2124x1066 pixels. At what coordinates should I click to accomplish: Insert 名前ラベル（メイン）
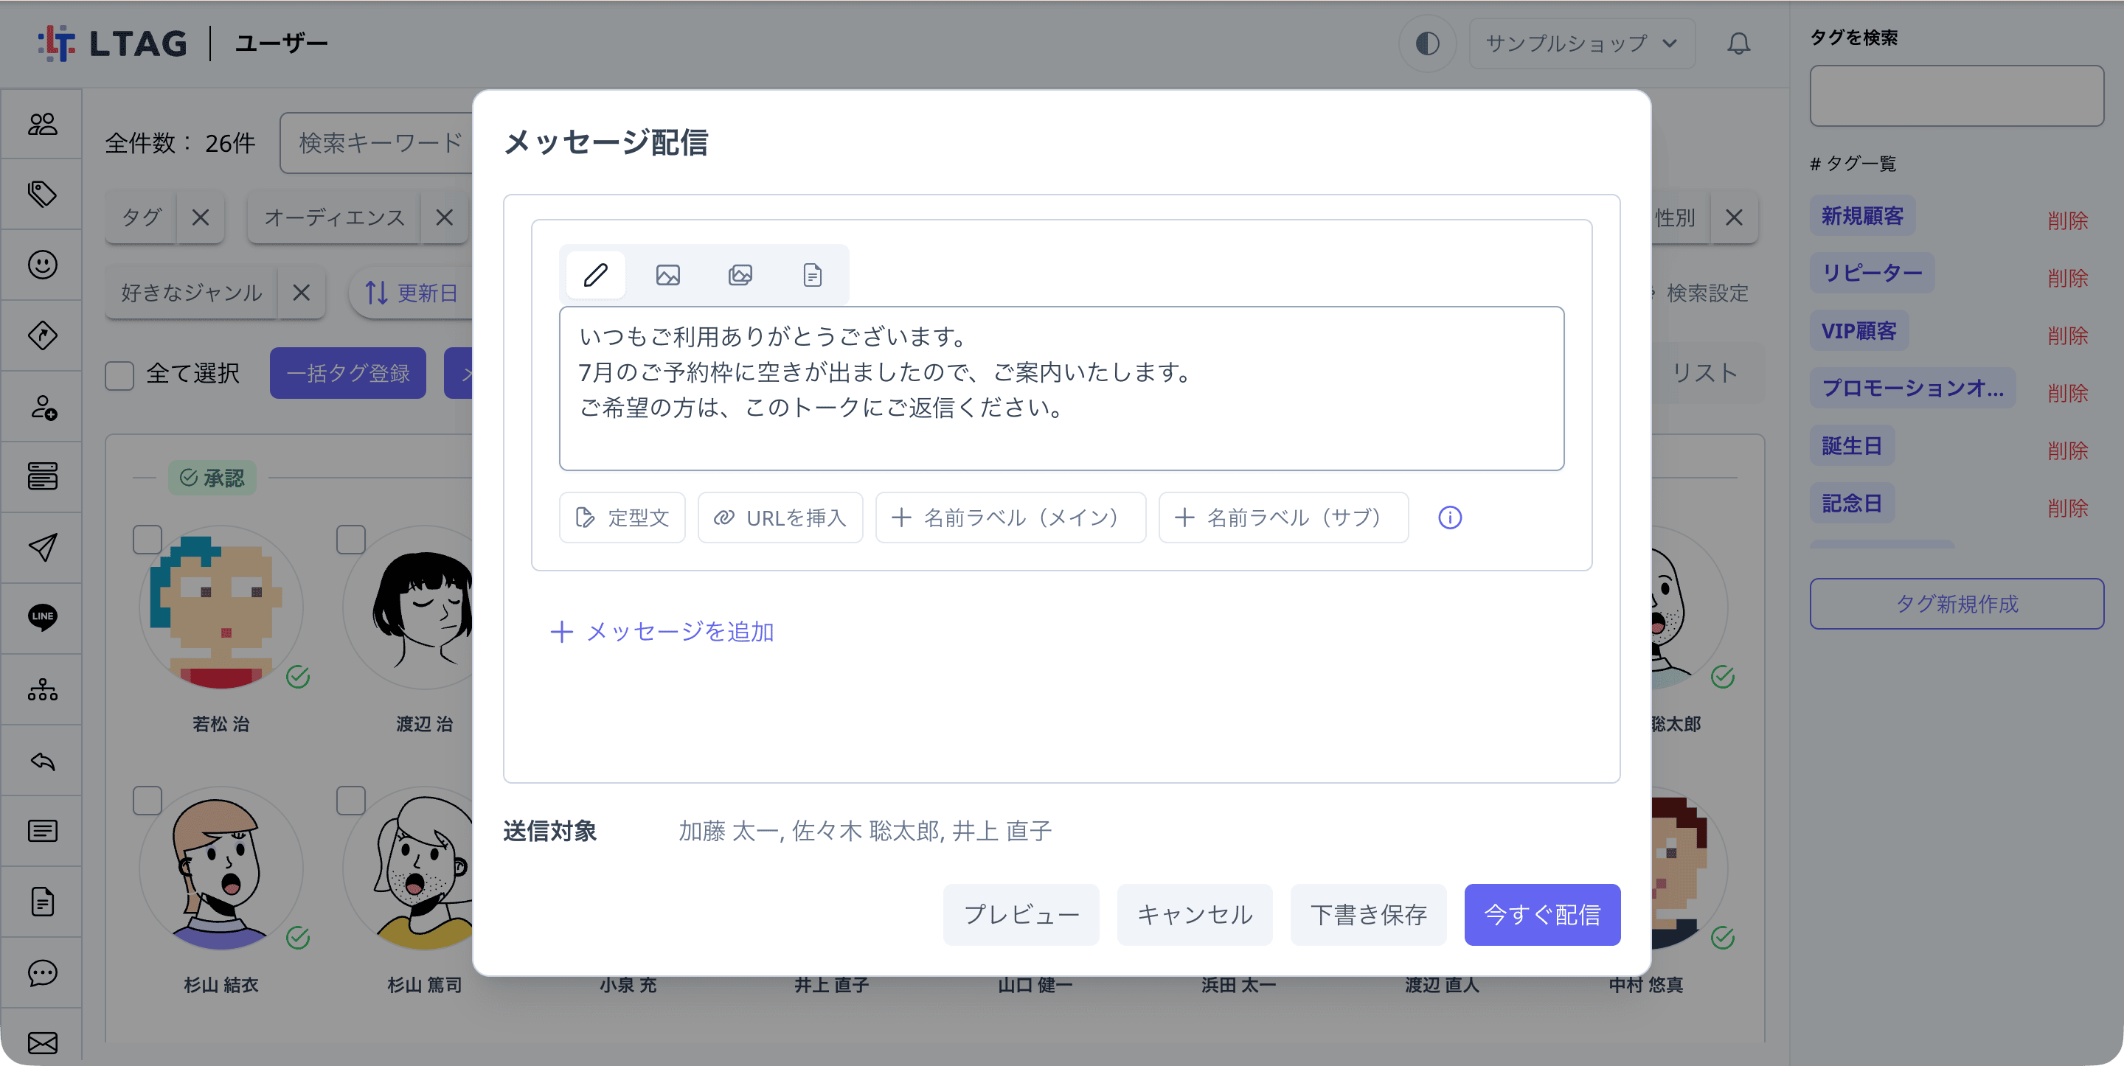pyautogui.click(x=1010, y=517)
